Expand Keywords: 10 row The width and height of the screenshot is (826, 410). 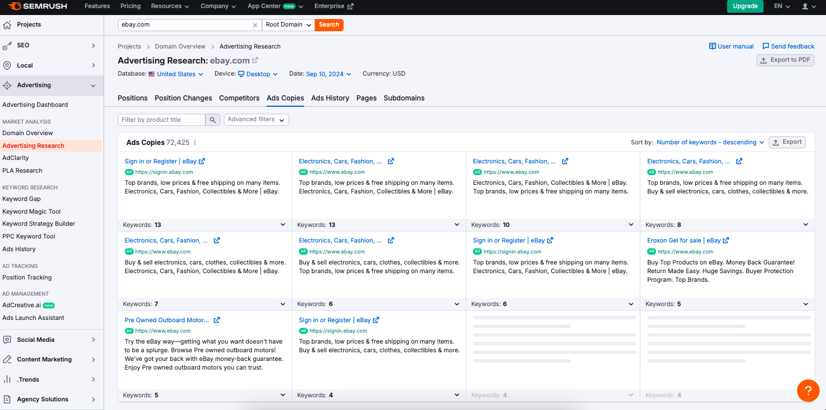coord(553,225)
